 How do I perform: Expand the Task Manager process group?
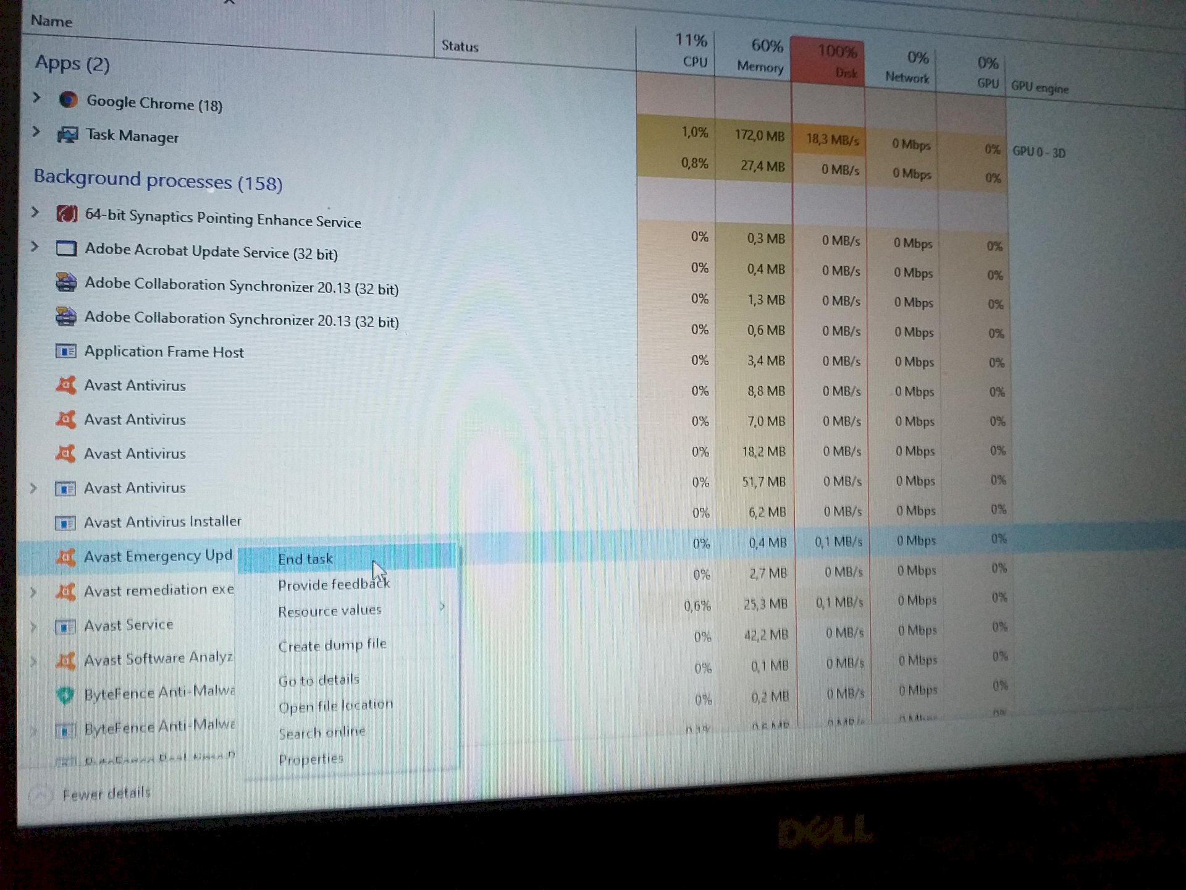tap(36, 132)
